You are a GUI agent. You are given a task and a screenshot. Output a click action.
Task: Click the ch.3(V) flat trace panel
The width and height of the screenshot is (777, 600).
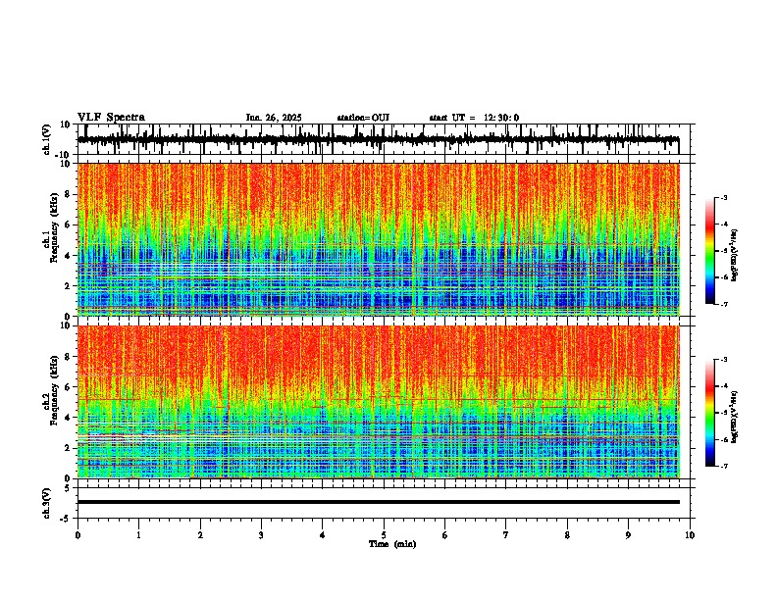click(386, 503)
